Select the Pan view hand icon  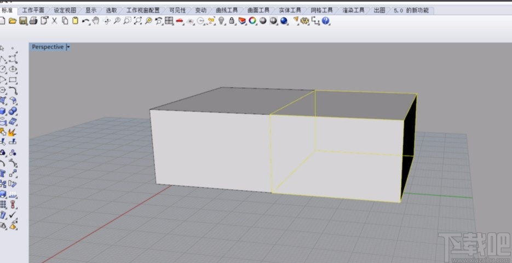[95, 21]
